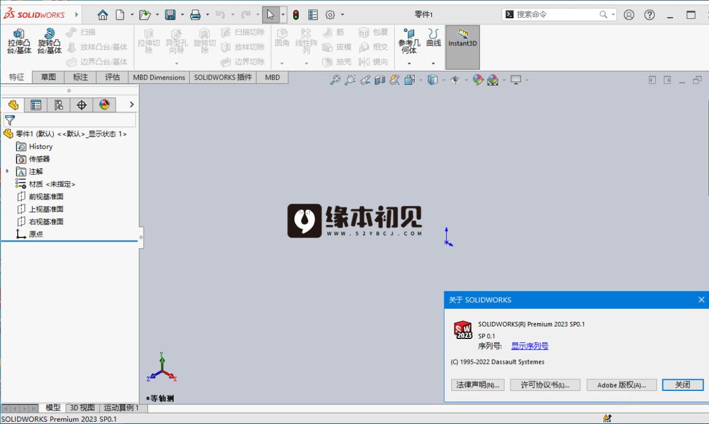Switch to the MBD Dimensions ribbon tab
The height and width of the screenshot is (424, 709).
coord(159,77)
